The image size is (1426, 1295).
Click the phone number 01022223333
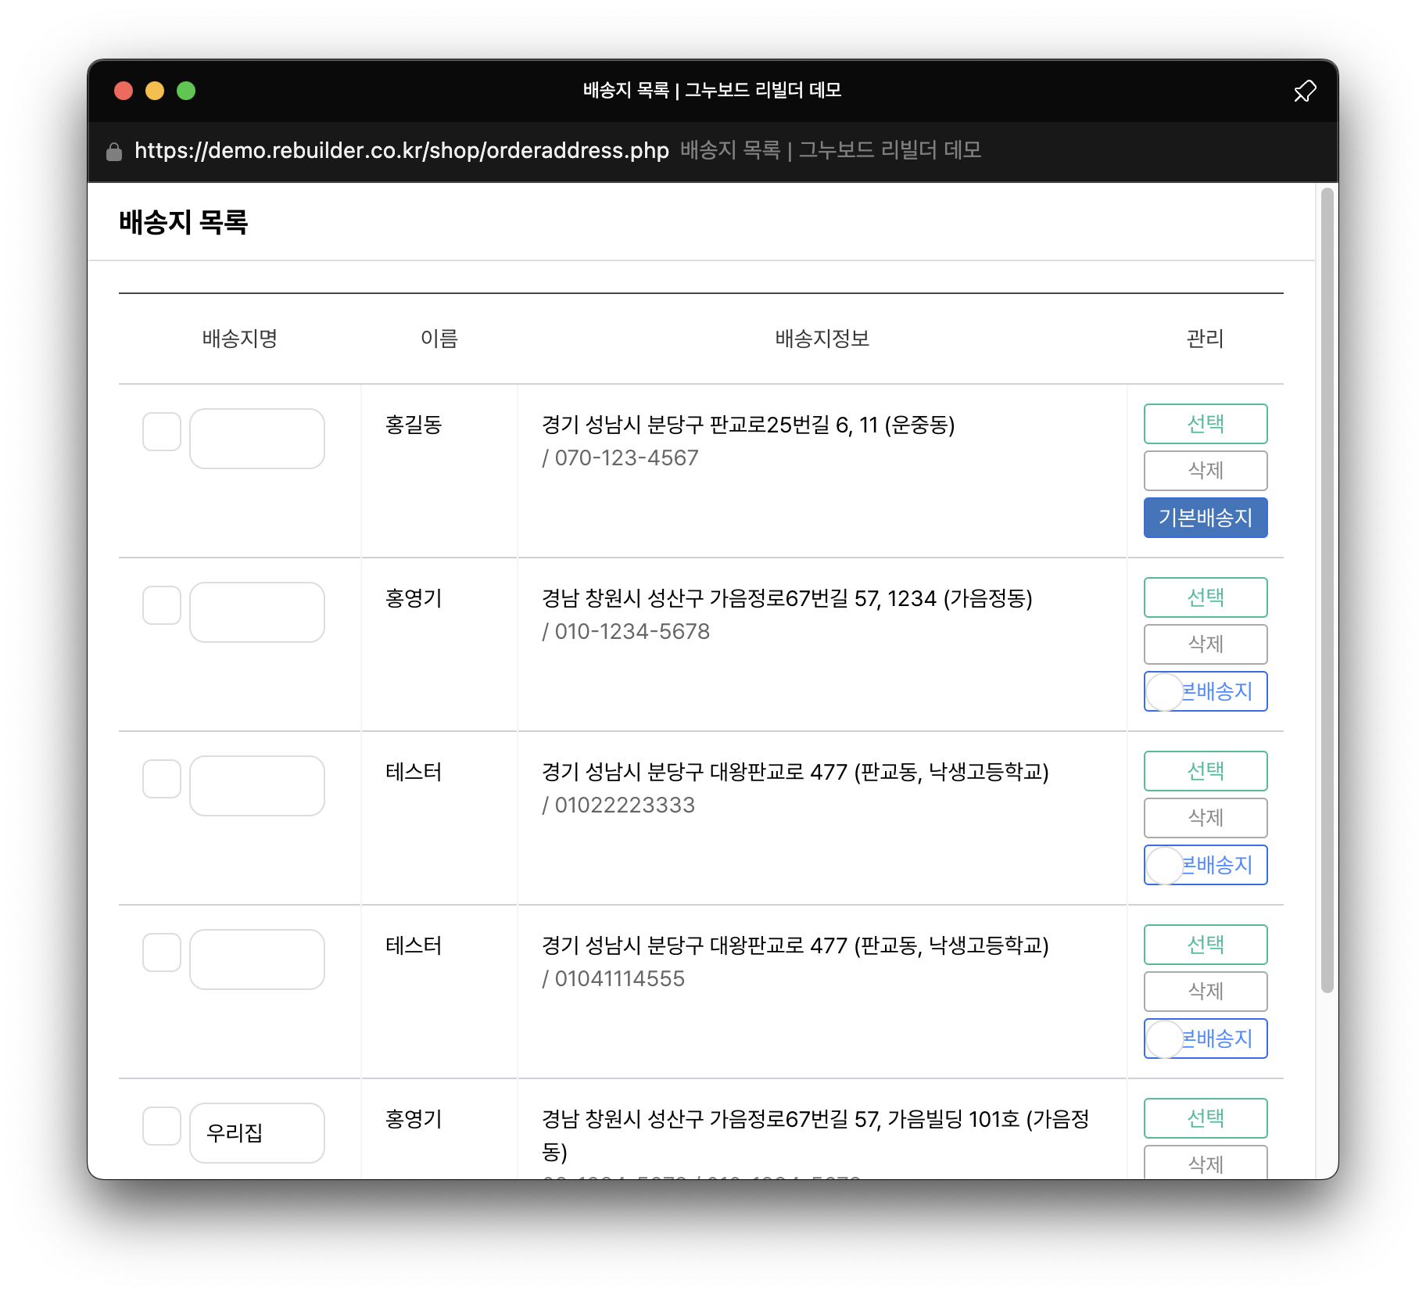pyautogui.click(x=625, y=805)
